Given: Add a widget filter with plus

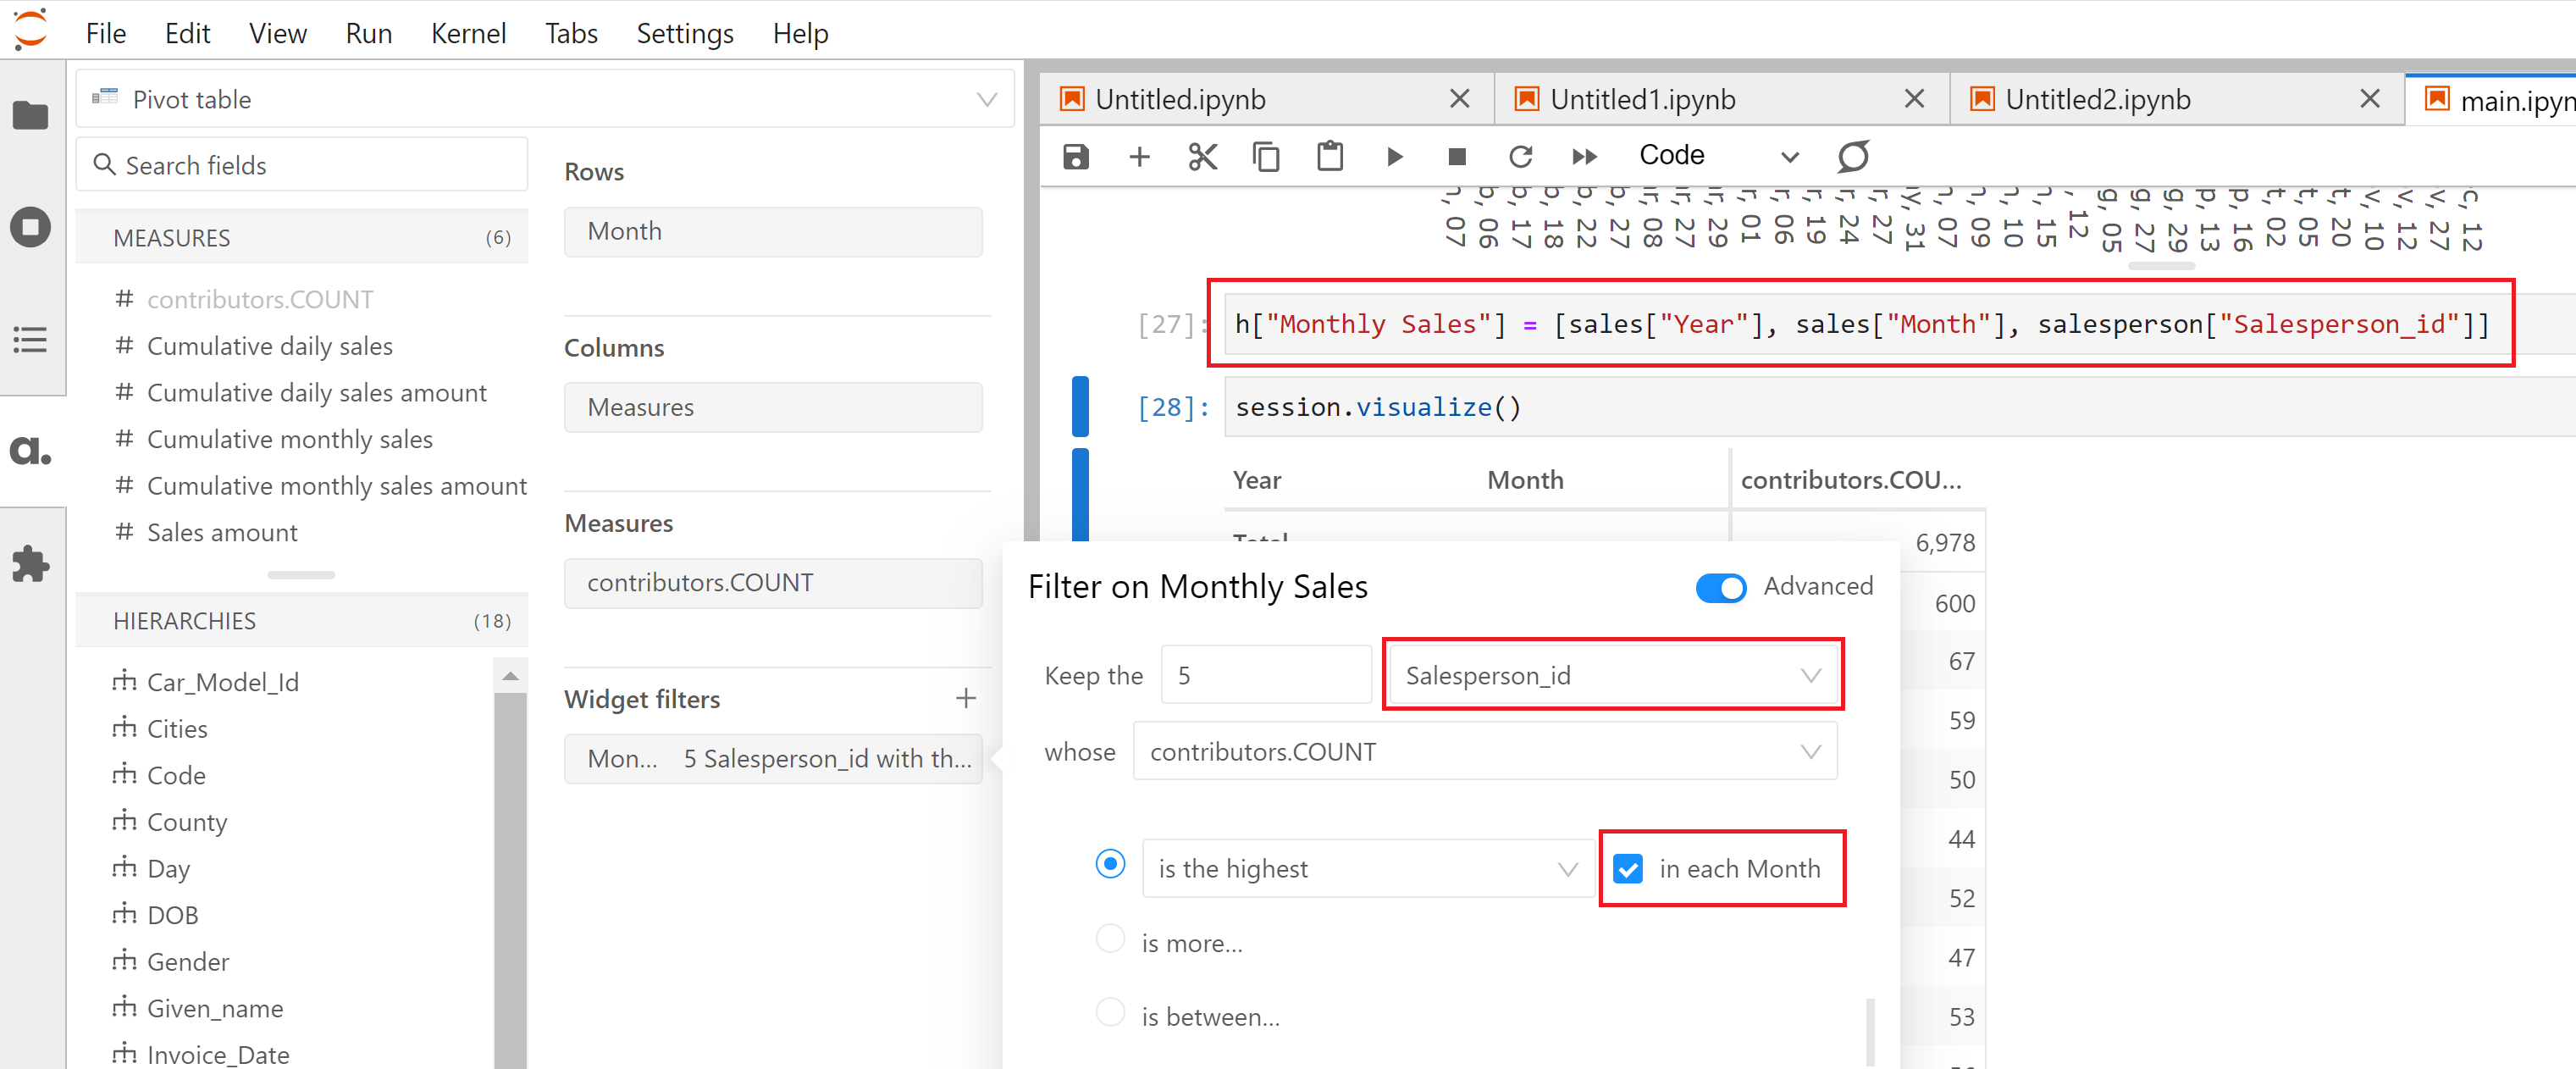Looking at the screenshot, I should click(x=965, y=698).
